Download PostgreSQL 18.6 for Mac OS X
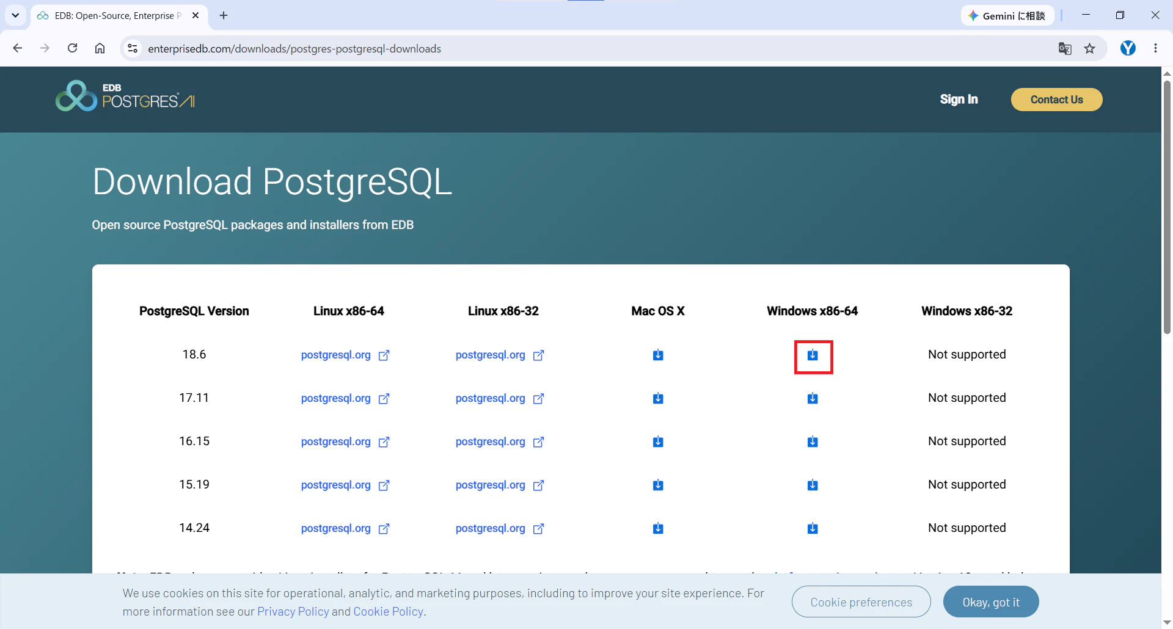The height and width of the screenshot is (629, 1173). [658, 355]
